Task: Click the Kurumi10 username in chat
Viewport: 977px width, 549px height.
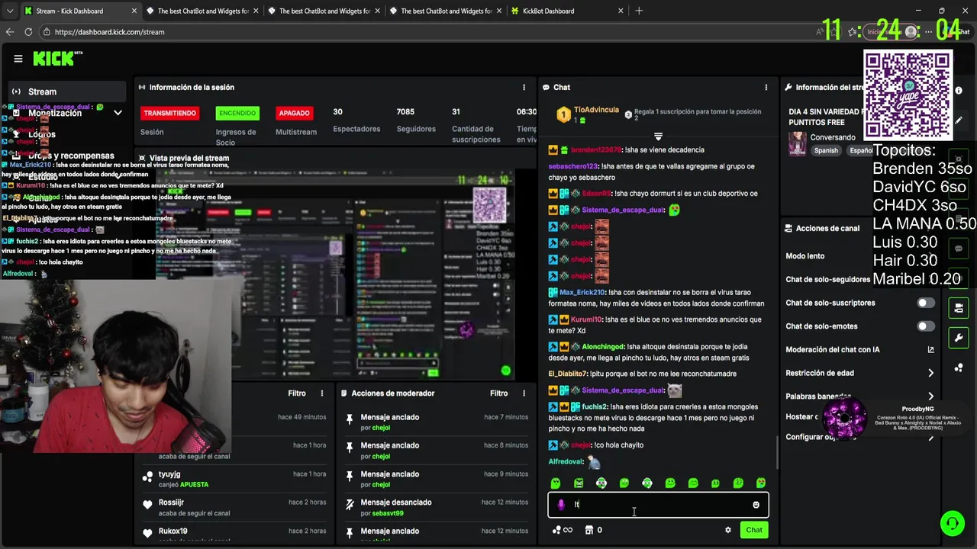Action: [x=587, y=319]
